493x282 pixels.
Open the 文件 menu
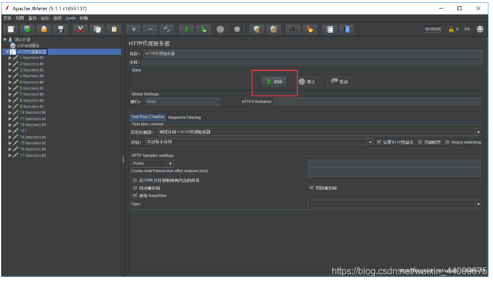point(7,18)
